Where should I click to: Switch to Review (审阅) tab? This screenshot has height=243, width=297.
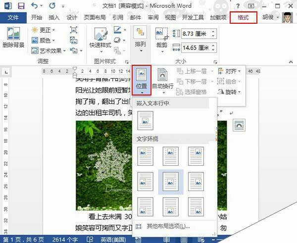[x=153, y=17]
